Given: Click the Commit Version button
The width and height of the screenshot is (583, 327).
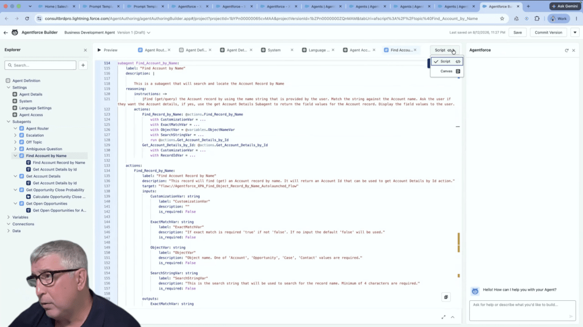Looking at the screenshot, I should 548,33.
